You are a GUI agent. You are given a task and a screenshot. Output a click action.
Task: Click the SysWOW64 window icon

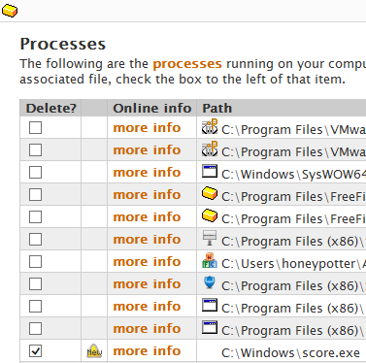pyautogui.click(x=210, y=171)
